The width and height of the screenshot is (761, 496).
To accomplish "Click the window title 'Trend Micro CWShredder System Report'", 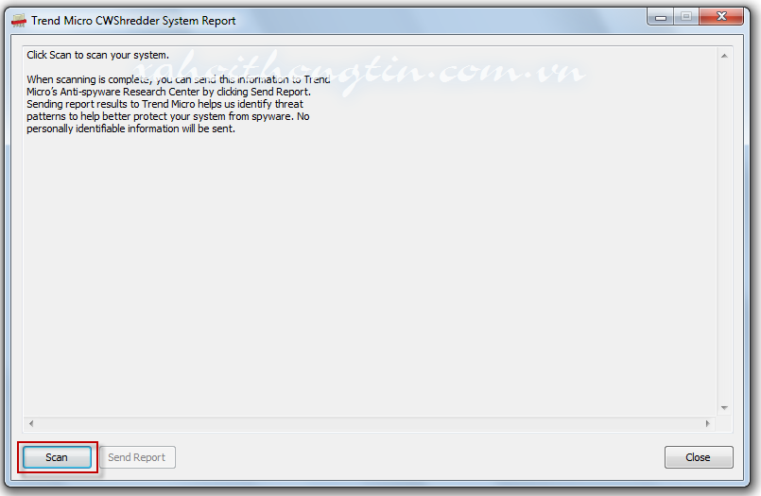I will point(133,21).
